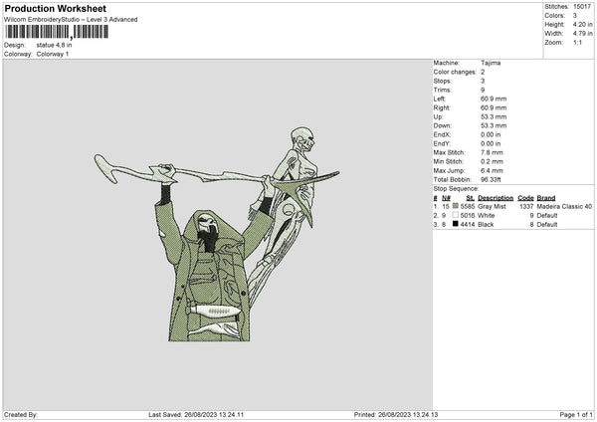The width and height of the screenshot is (597, 422).
Task: Click the Color changes value 2
Action: click(x=483, y=72)
